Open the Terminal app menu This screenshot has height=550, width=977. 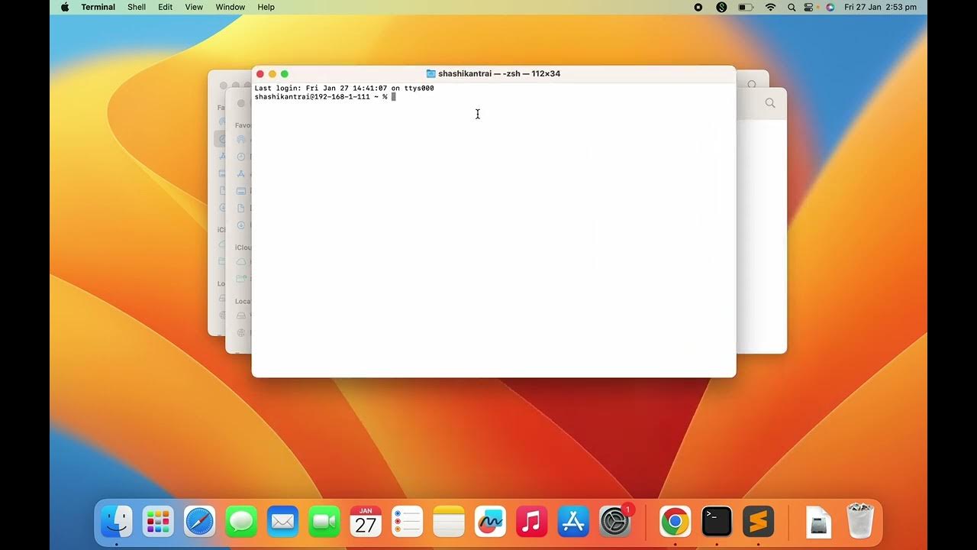pyautogui.click(x=98, y=7)
